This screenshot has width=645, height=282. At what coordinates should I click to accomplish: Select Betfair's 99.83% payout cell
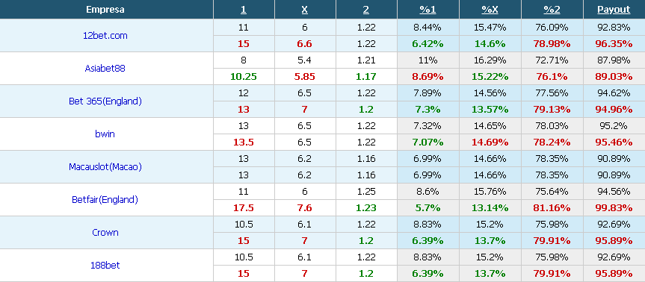(614, 207)
